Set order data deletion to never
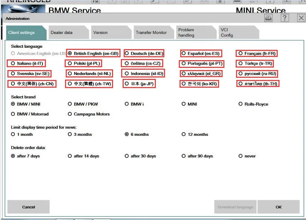The image size is (306, 220). point(241,156)
